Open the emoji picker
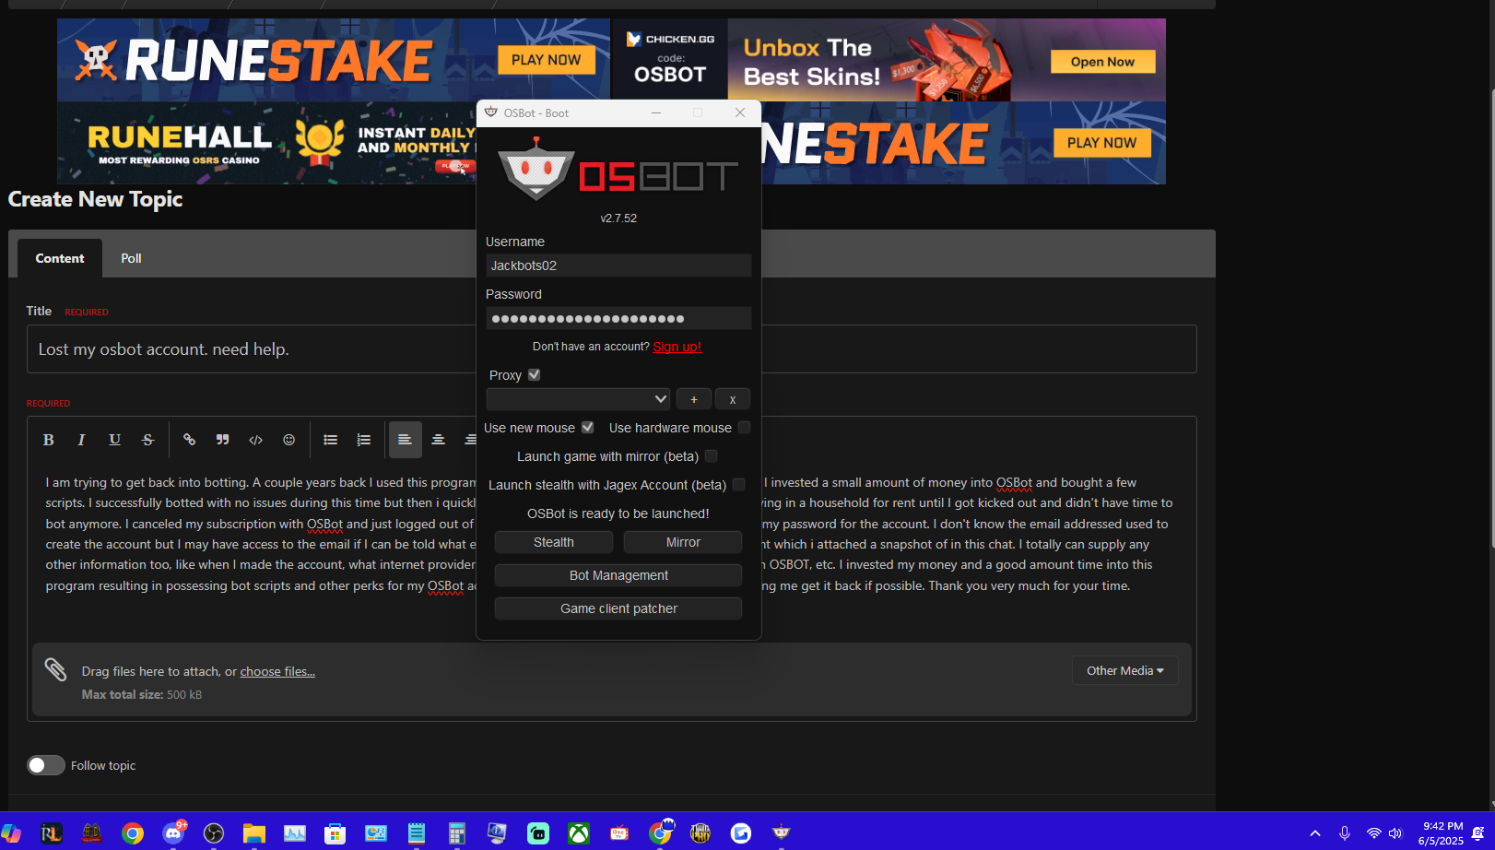The height and width of the screenshot is (850, 1495). 288,440
